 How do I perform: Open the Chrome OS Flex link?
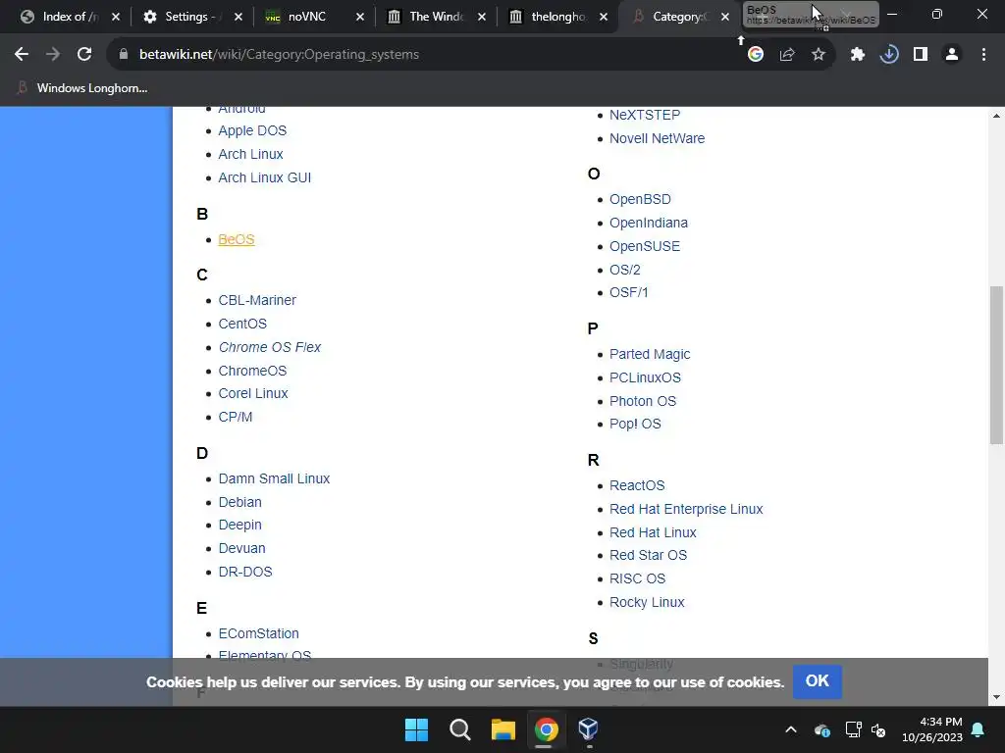click(x=270, y=347)
